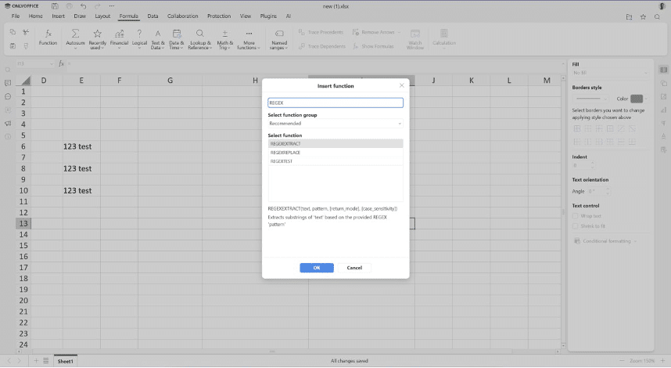Open the Date & Time calendar icon

pos(176,34)
